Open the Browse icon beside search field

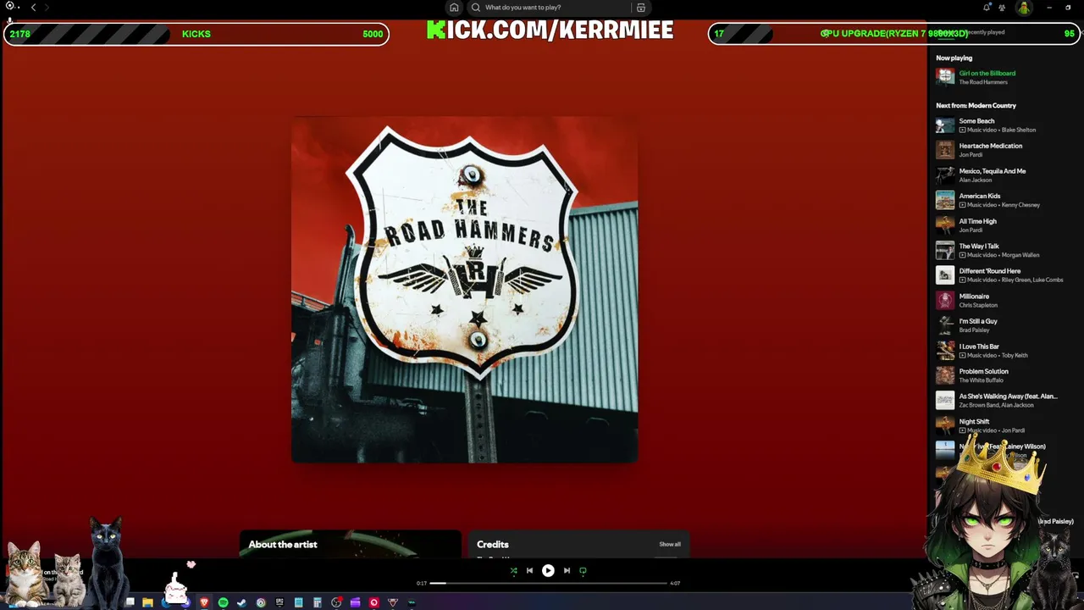pyautogui.click(x=641, y=8)
